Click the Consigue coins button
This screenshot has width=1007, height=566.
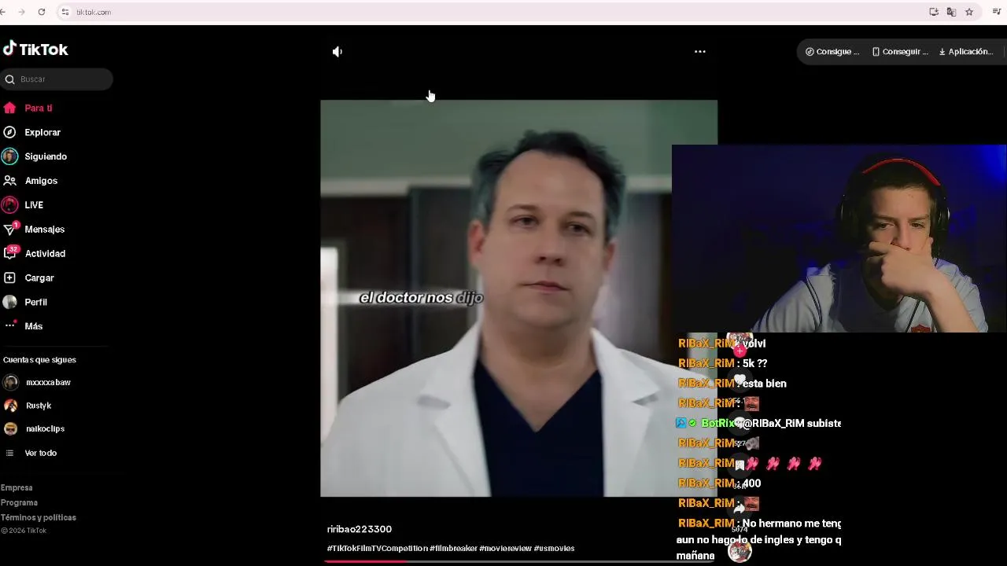tap(832, 52)
